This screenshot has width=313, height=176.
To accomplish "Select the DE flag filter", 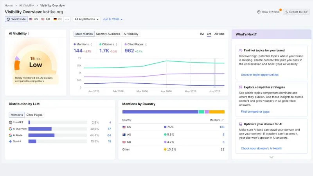I will click(x=58, y=19).
